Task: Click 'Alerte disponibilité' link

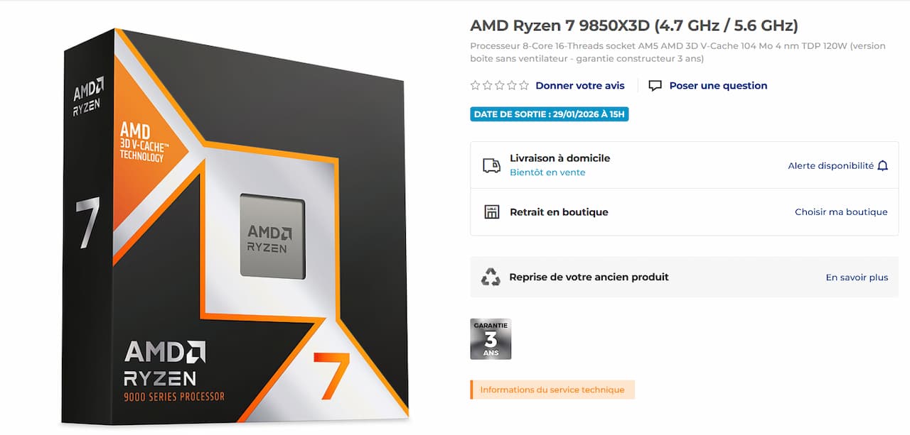Action: pos(830,165)
